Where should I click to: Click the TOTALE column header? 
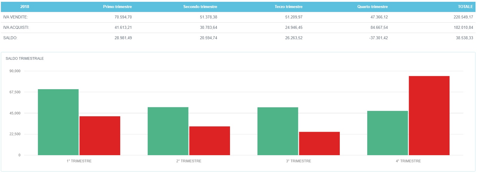coord(465,7)
